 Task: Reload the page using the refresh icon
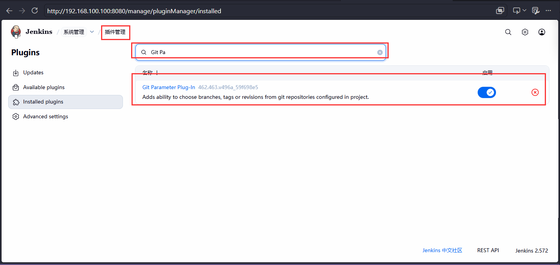pyautogui.click(x=35, y=11)
